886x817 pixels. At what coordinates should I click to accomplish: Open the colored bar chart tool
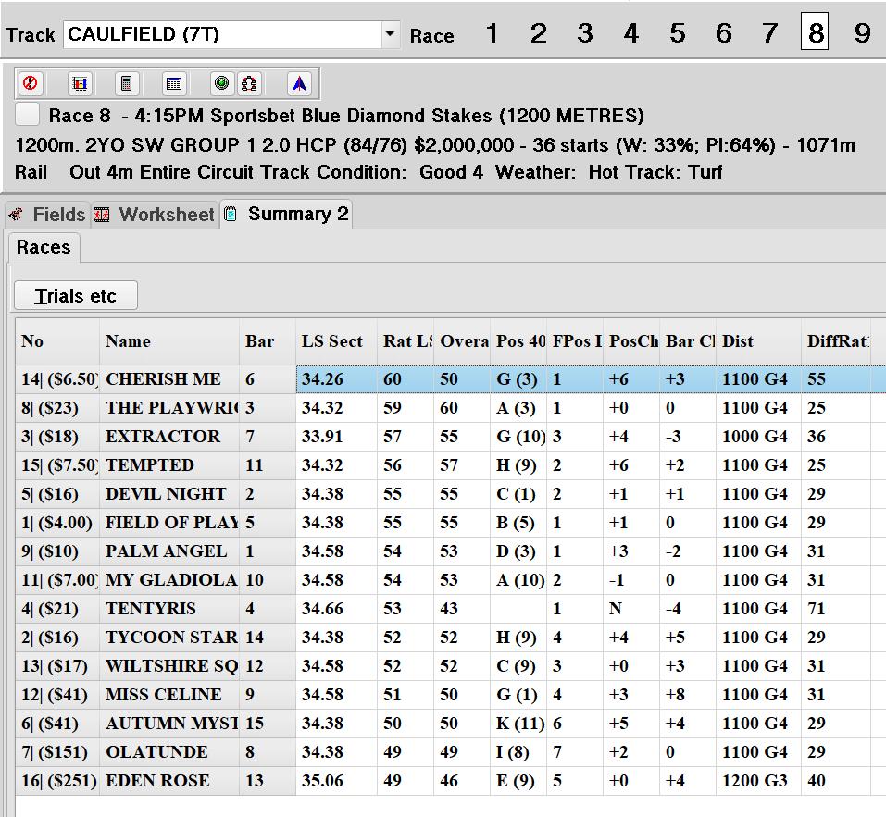(80, 84)
